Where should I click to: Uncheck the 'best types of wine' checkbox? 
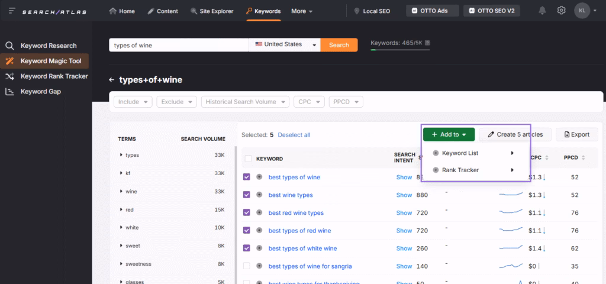click(x=247, y=177)
